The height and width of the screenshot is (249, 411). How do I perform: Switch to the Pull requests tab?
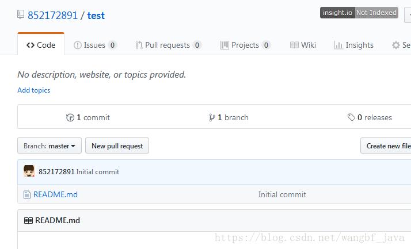[x=168, y=45]
